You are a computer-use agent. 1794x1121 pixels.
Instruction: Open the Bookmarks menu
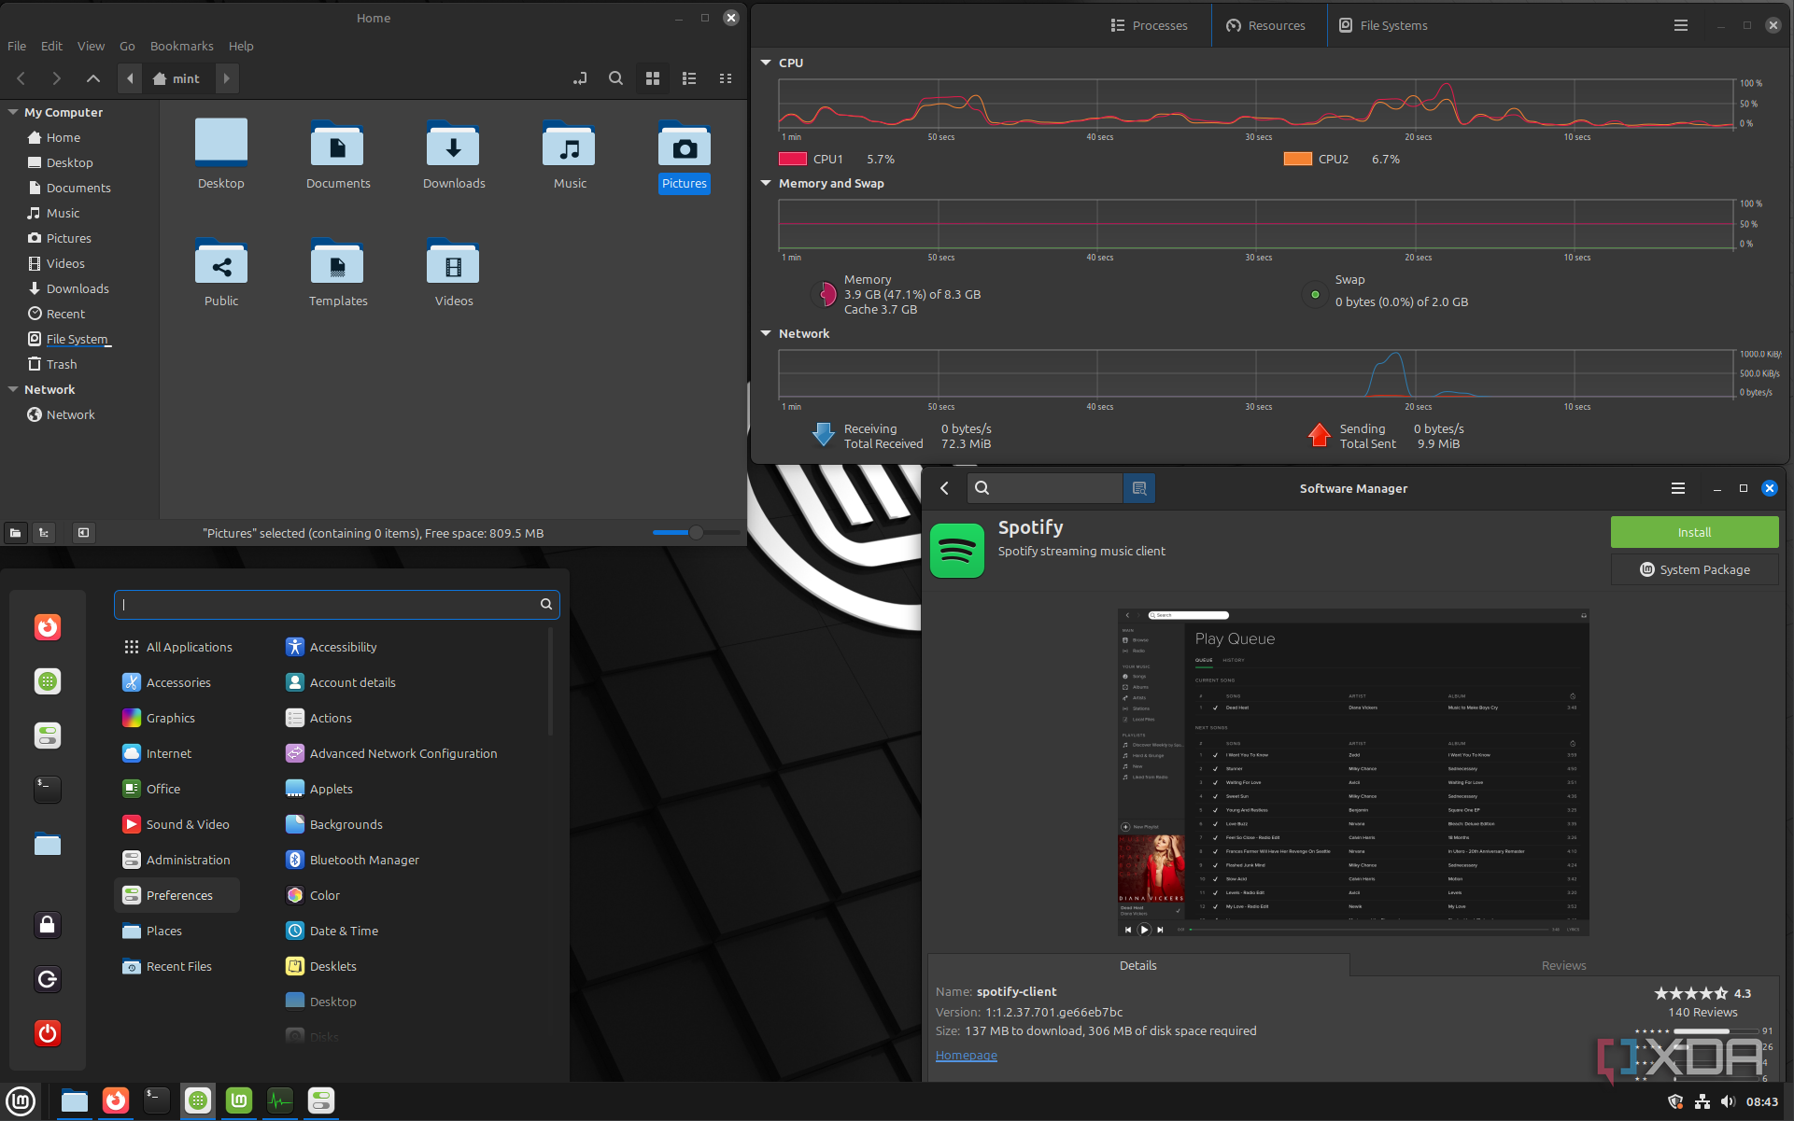pos(181,46)
